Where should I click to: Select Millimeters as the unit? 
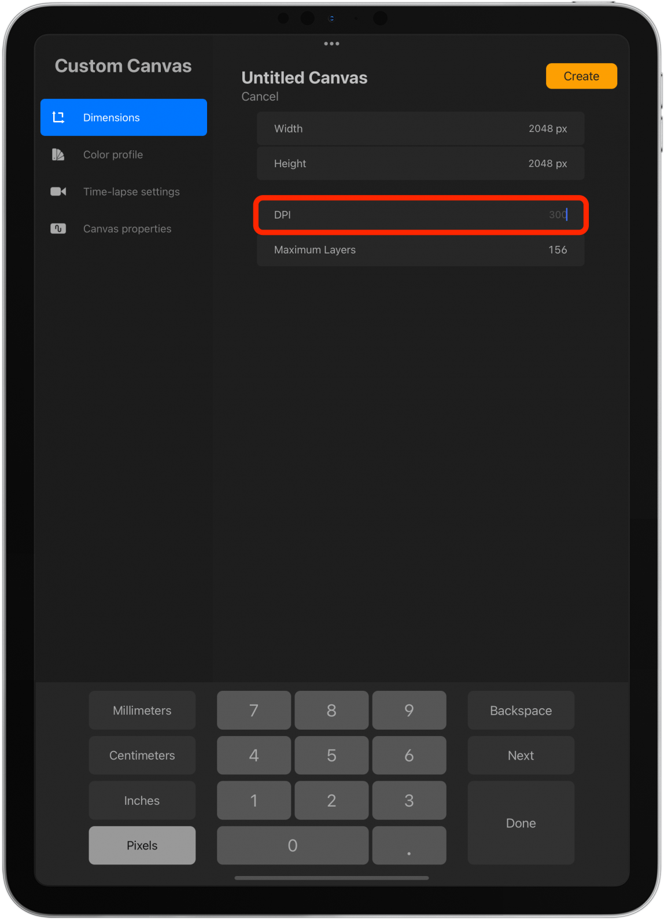click(x=142, y=710)
